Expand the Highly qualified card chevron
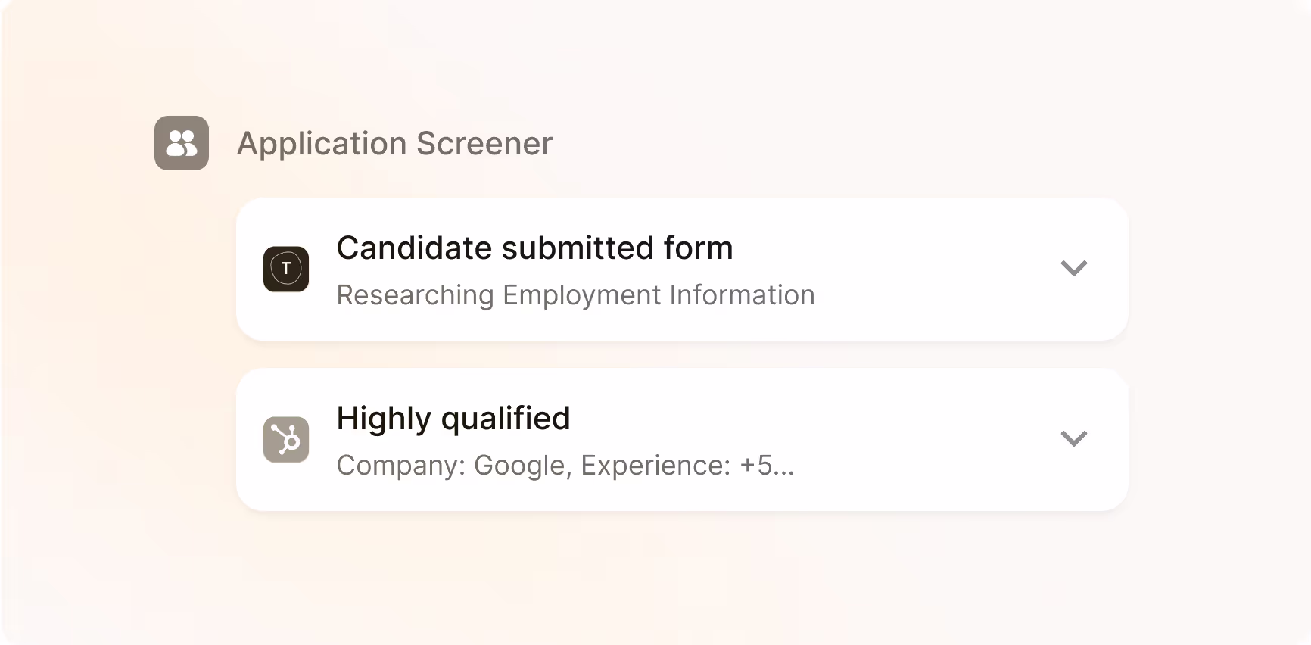Screen dimensions: 1311x645 1073,438
